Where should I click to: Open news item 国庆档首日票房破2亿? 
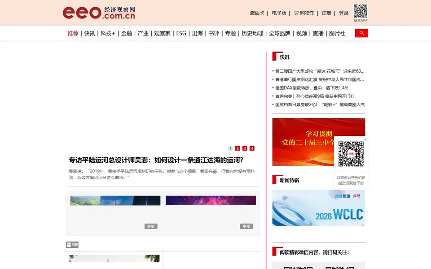click(x=320, y=104)
